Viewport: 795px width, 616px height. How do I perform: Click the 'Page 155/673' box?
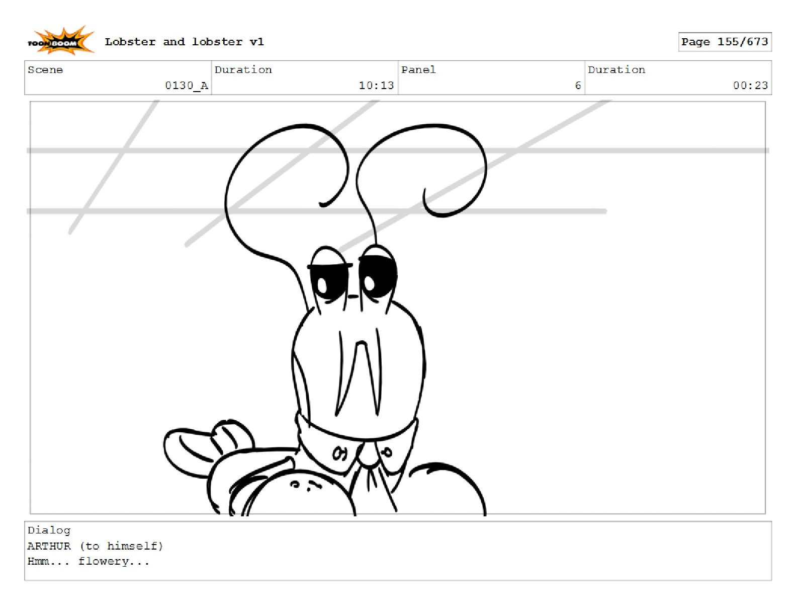point(725,42)
